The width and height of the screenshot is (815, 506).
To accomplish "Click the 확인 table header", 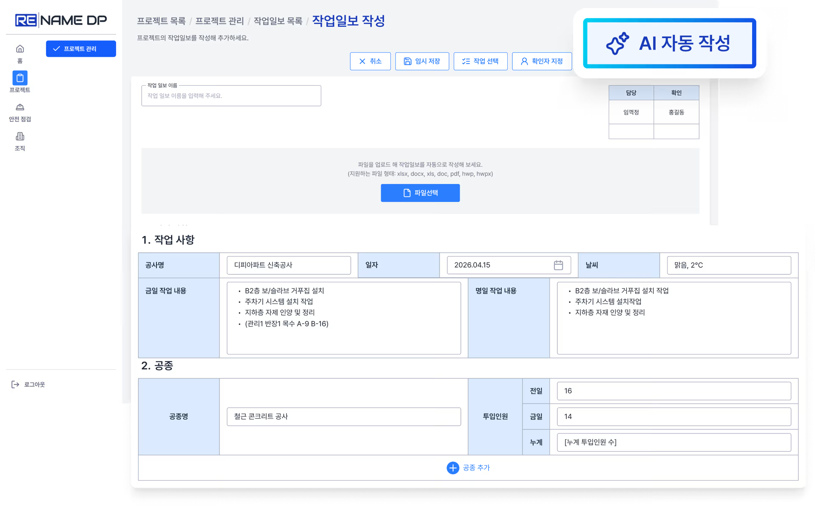I will (x=676, y=93).
